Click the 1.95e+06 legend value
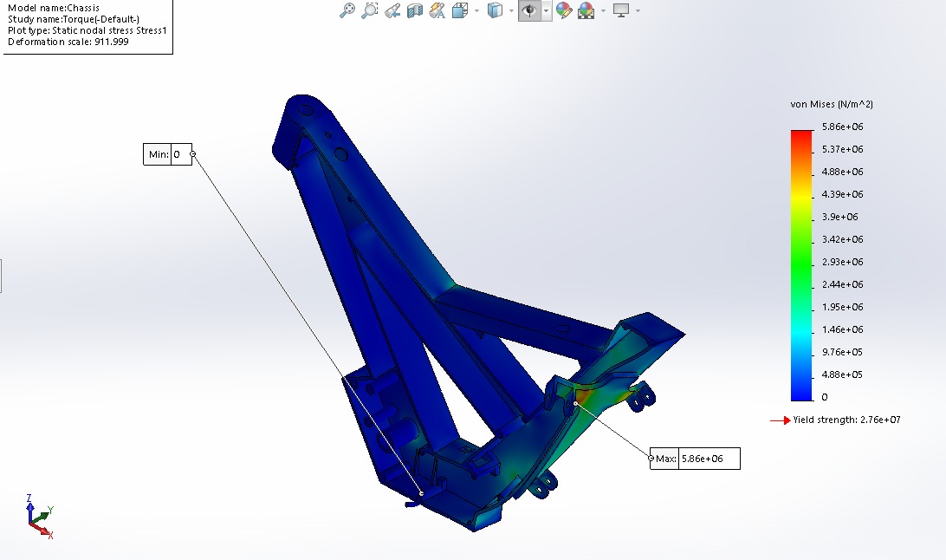The width and height of the screenshot is (946, 560). click(842, 307)
